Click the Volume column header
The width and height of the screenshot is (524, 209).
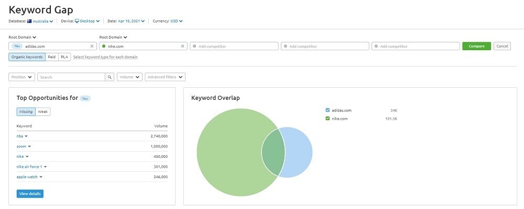(x=161, y=126)
